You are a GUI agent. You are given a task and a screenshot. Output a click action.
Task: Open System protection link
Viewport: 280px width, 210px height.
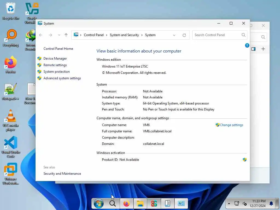click(x=57, y=72)
